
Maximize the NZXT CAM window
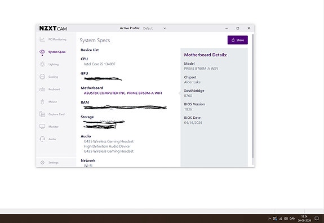238,28
